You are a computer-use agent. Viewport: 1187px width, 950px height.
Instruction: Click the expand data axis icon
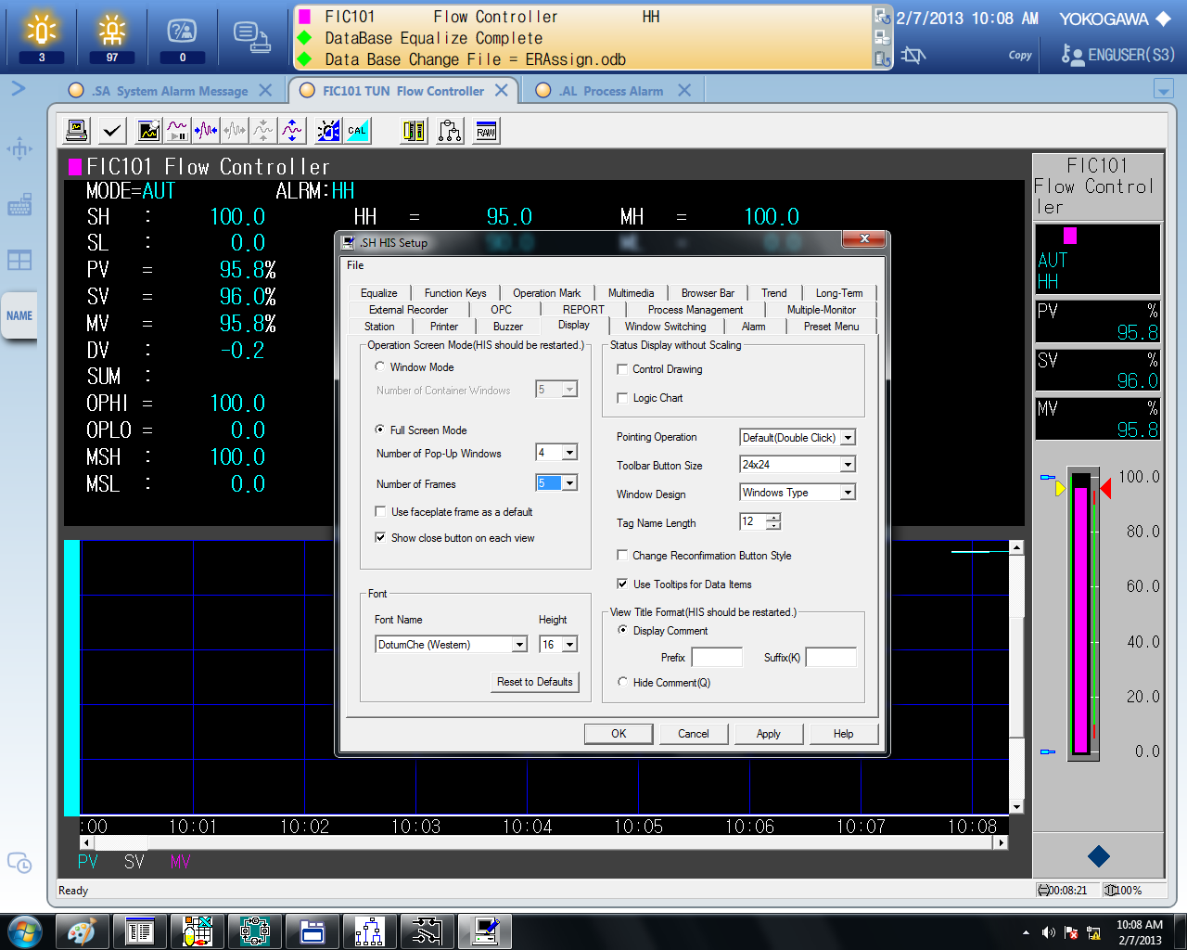(x=292, y=131)
